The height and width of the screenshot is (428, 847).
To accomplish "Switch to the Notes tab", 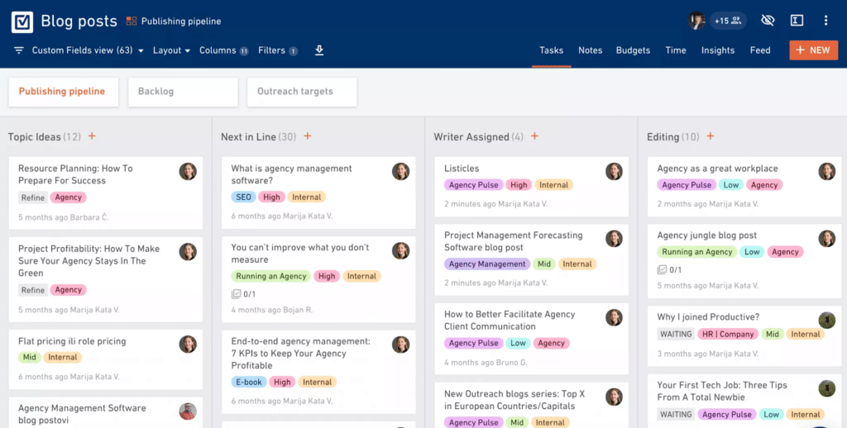I will click(590, 50).
